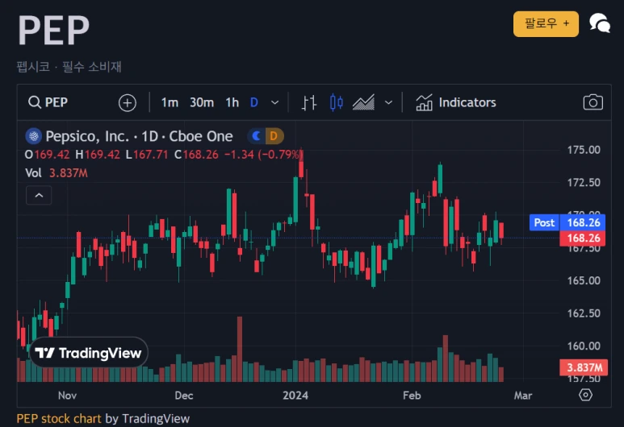Switch to the 30m timeframe
The width and height of the screenshot is (624, 427).
click(202, 102)
